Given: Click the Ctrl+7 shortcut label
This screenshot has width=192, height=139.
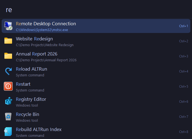Looking at the screenshot, I should pos(183,117).
